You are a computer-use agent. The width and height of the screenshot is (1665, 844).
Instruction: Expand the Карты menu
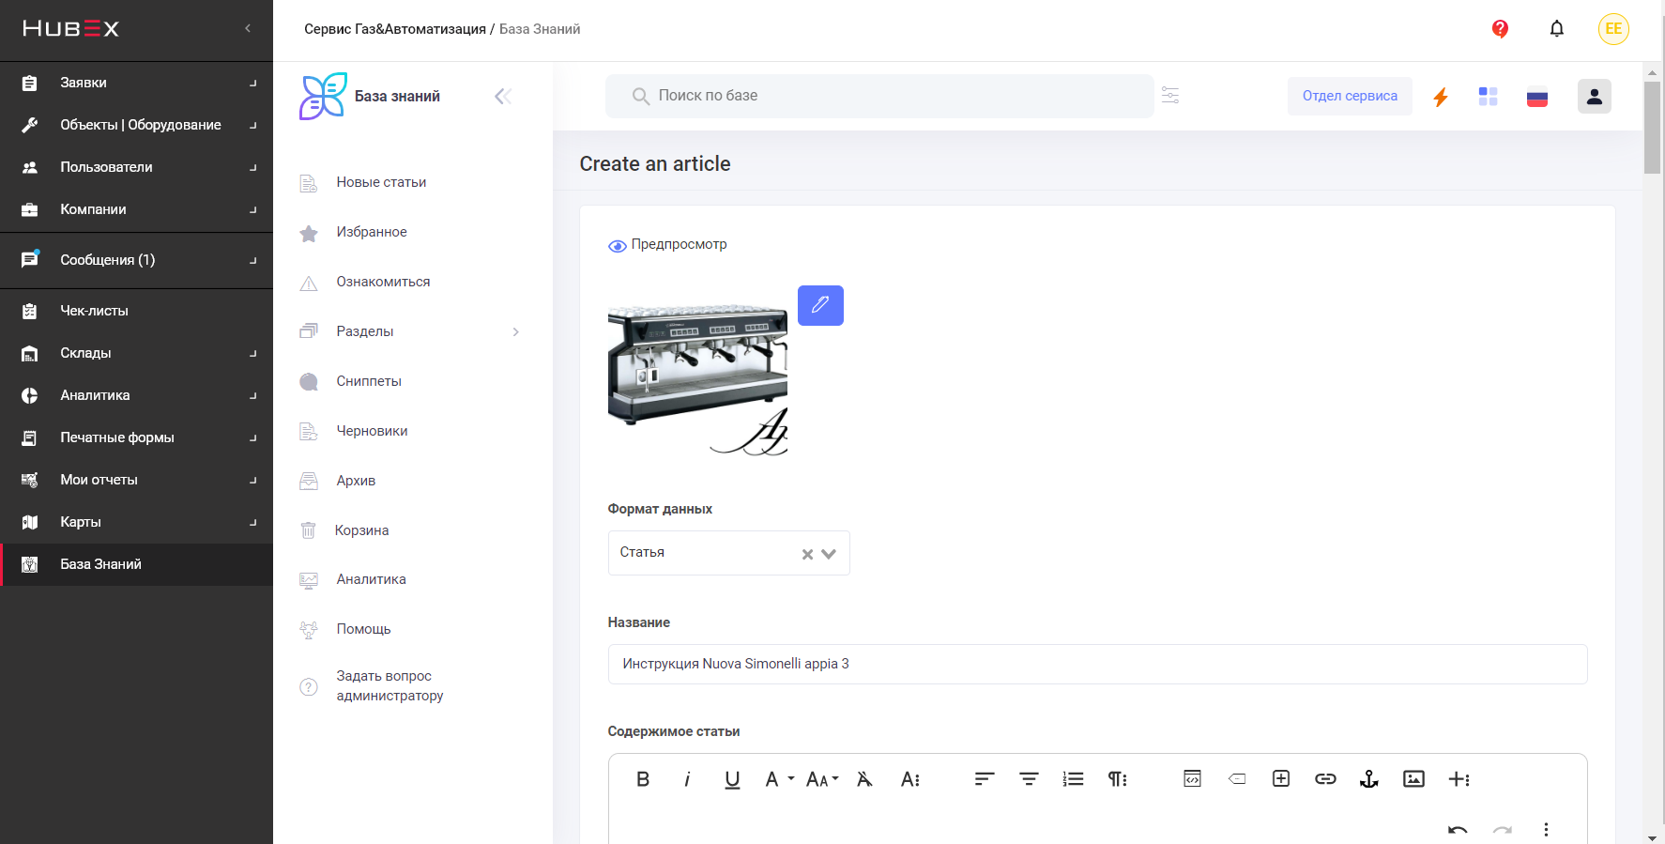point(136,522)
